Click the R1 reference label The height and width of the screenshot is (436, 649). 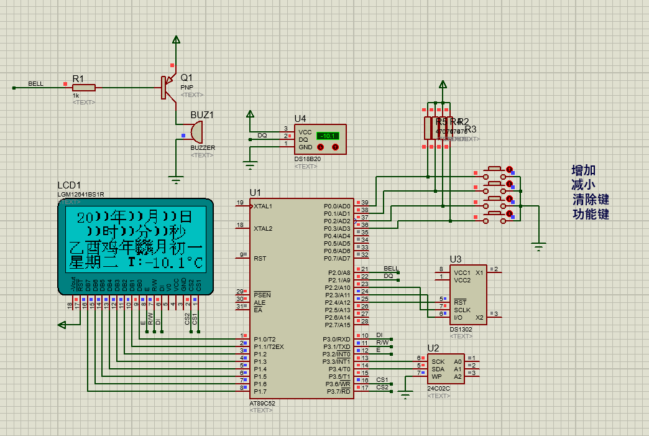coord(78,78)
